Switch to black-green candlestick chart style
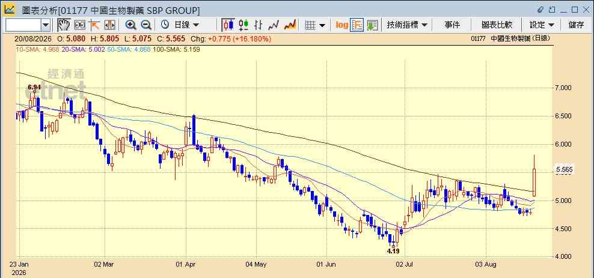Viewport: 594px width, 278px height. coord(243,25)
